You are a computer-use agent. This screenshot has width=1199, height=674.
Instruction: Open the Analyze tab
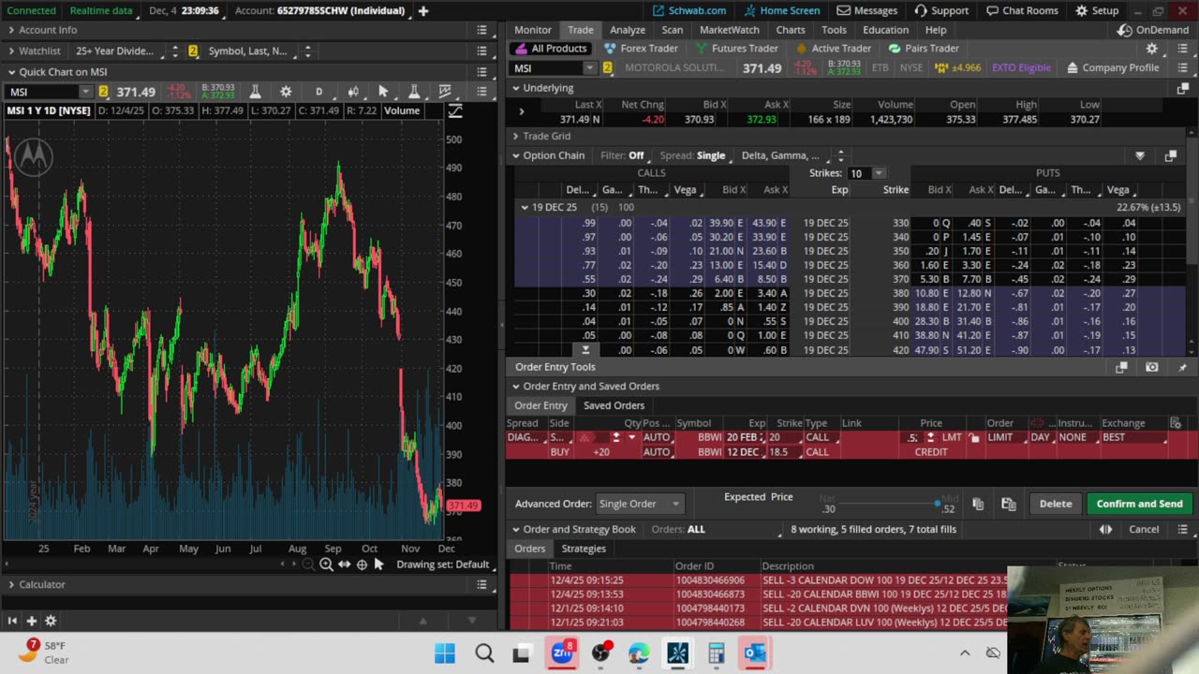628,30
